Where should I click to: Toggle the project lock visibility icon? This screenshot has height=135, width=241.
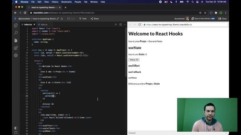[x=62, y=19]
